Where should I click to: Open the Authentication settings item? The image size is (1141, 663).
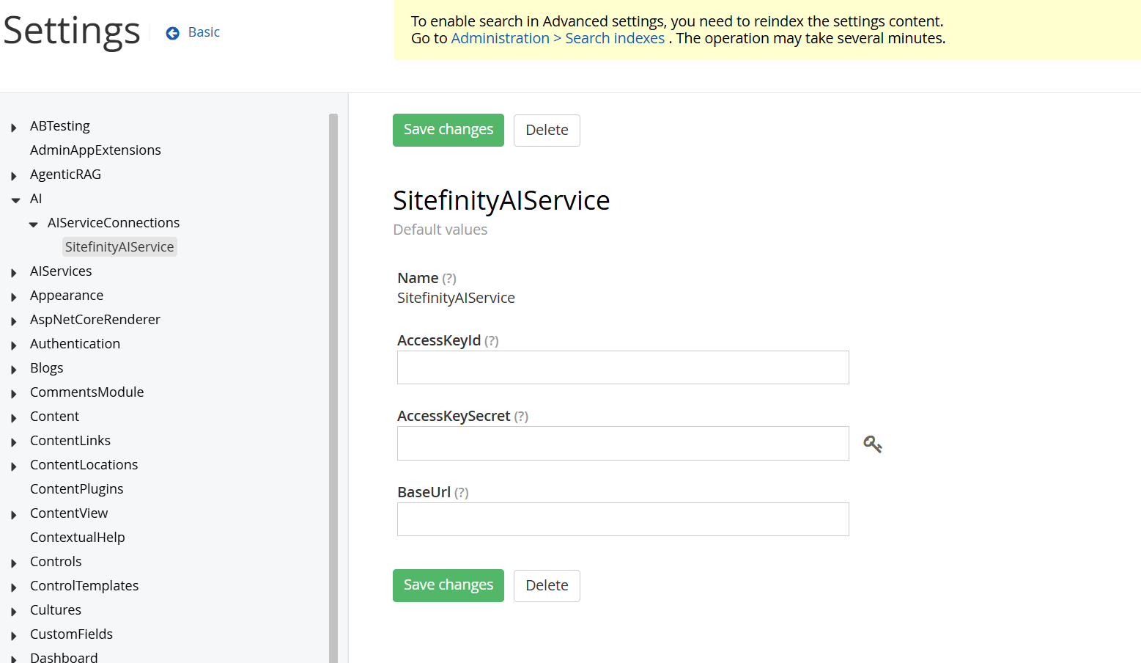pyautogui.click(x=75, y=344)
